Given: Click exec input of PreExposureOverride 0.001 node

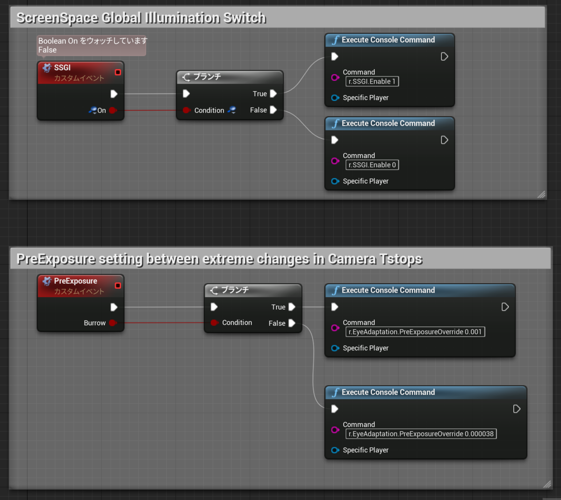Looking at the screenshot, I should point(335,307).
